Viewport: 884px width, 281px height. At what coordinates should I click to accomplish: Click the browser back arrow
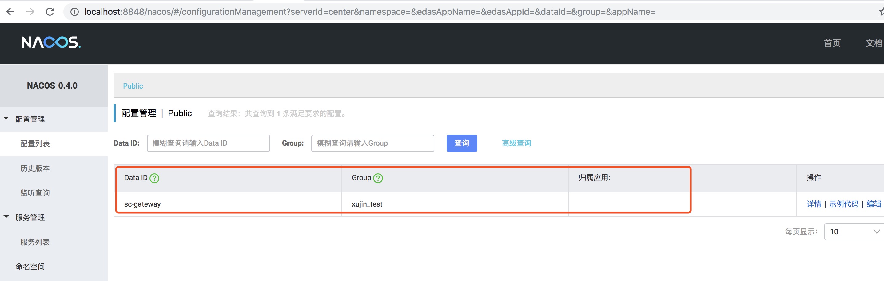(11, 12)
